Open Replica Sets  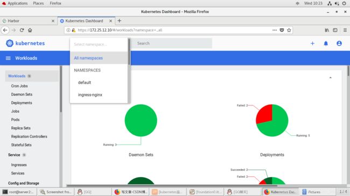coord(21,128)
